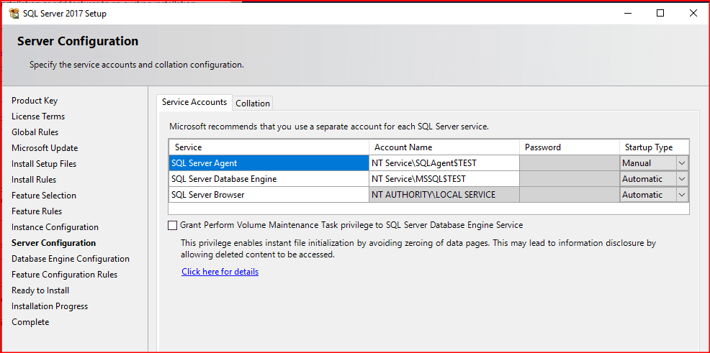The image size is (710, 353).
Task: Minimize the SQL Server 2017 Setup window
Action: (x=627, y=13)
